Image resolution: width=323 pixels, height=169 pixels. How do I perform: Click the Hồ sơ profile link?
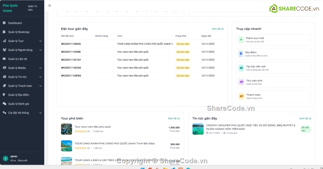(13, 161)
